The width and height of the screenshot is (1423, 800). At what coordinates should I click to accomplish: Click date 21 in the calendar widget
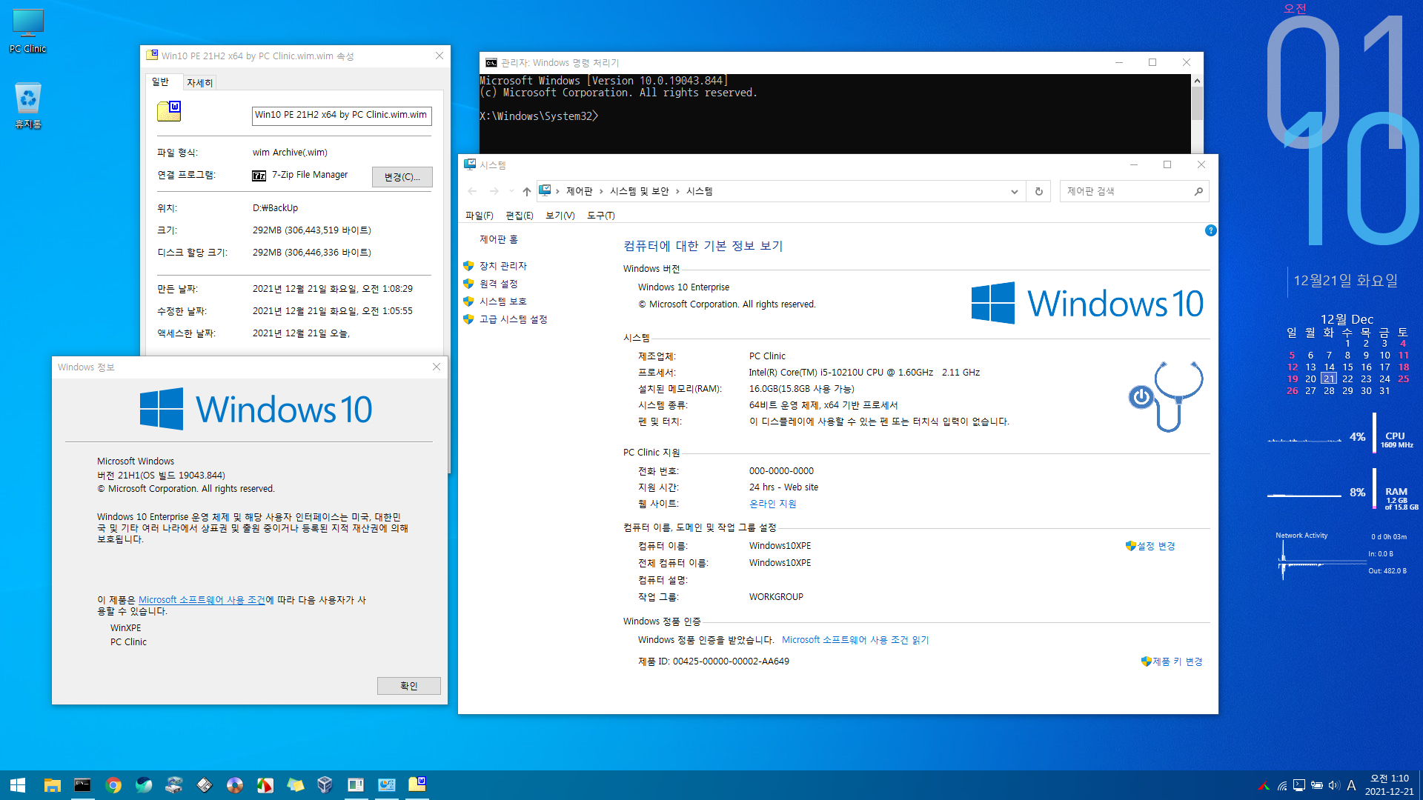(x=1329, y=379)
